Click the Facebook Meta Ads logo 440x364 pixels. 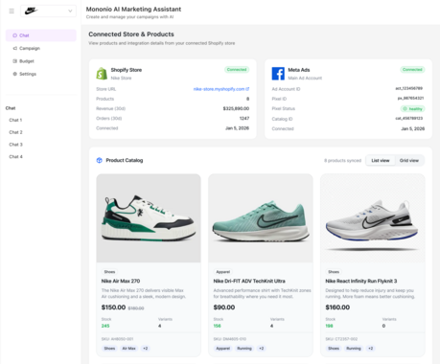[x=278, y=74]
